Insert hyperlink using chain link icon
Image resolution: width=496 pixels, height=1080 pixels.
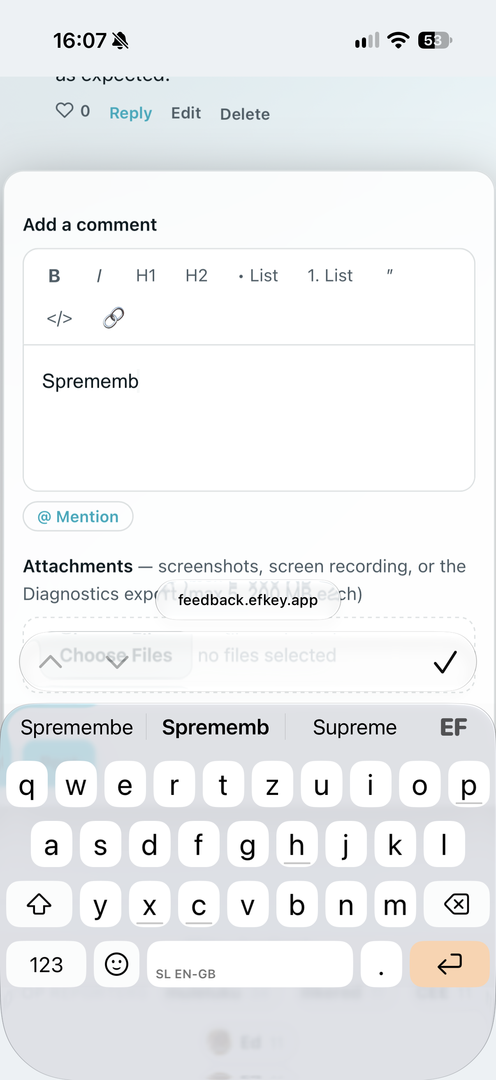pos(114,318)
